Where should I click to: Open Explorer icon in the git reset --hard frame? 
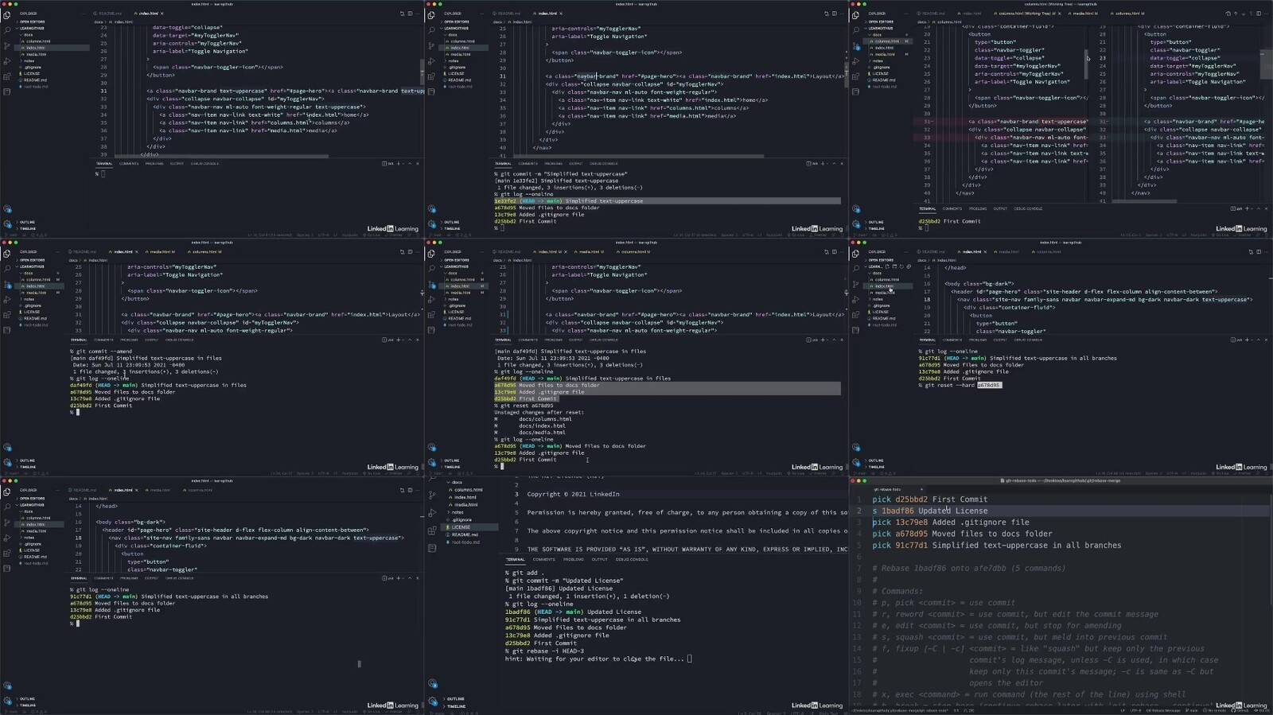856,254
